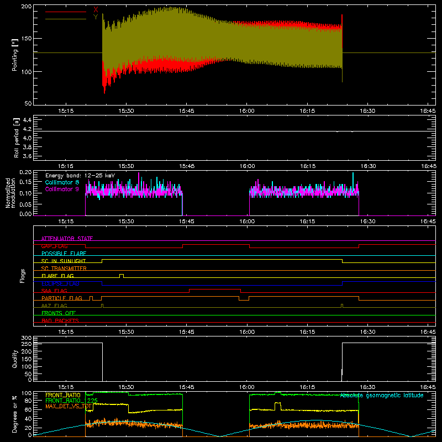Click the 16:15 time label under Flags plot
This screenshot has height=442, width=442.
pos(307,332)
